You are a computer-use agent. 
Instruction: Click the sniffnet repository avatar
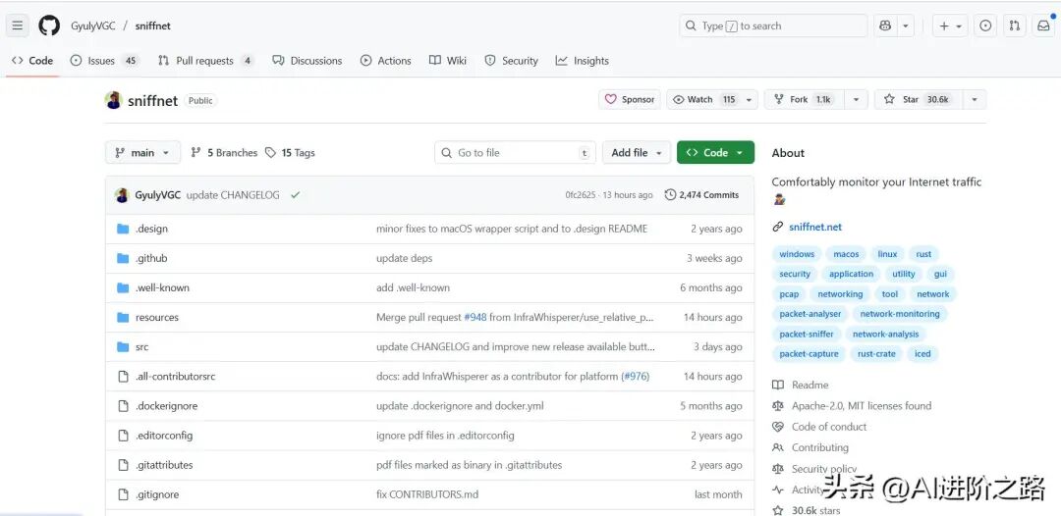point(113,100)
